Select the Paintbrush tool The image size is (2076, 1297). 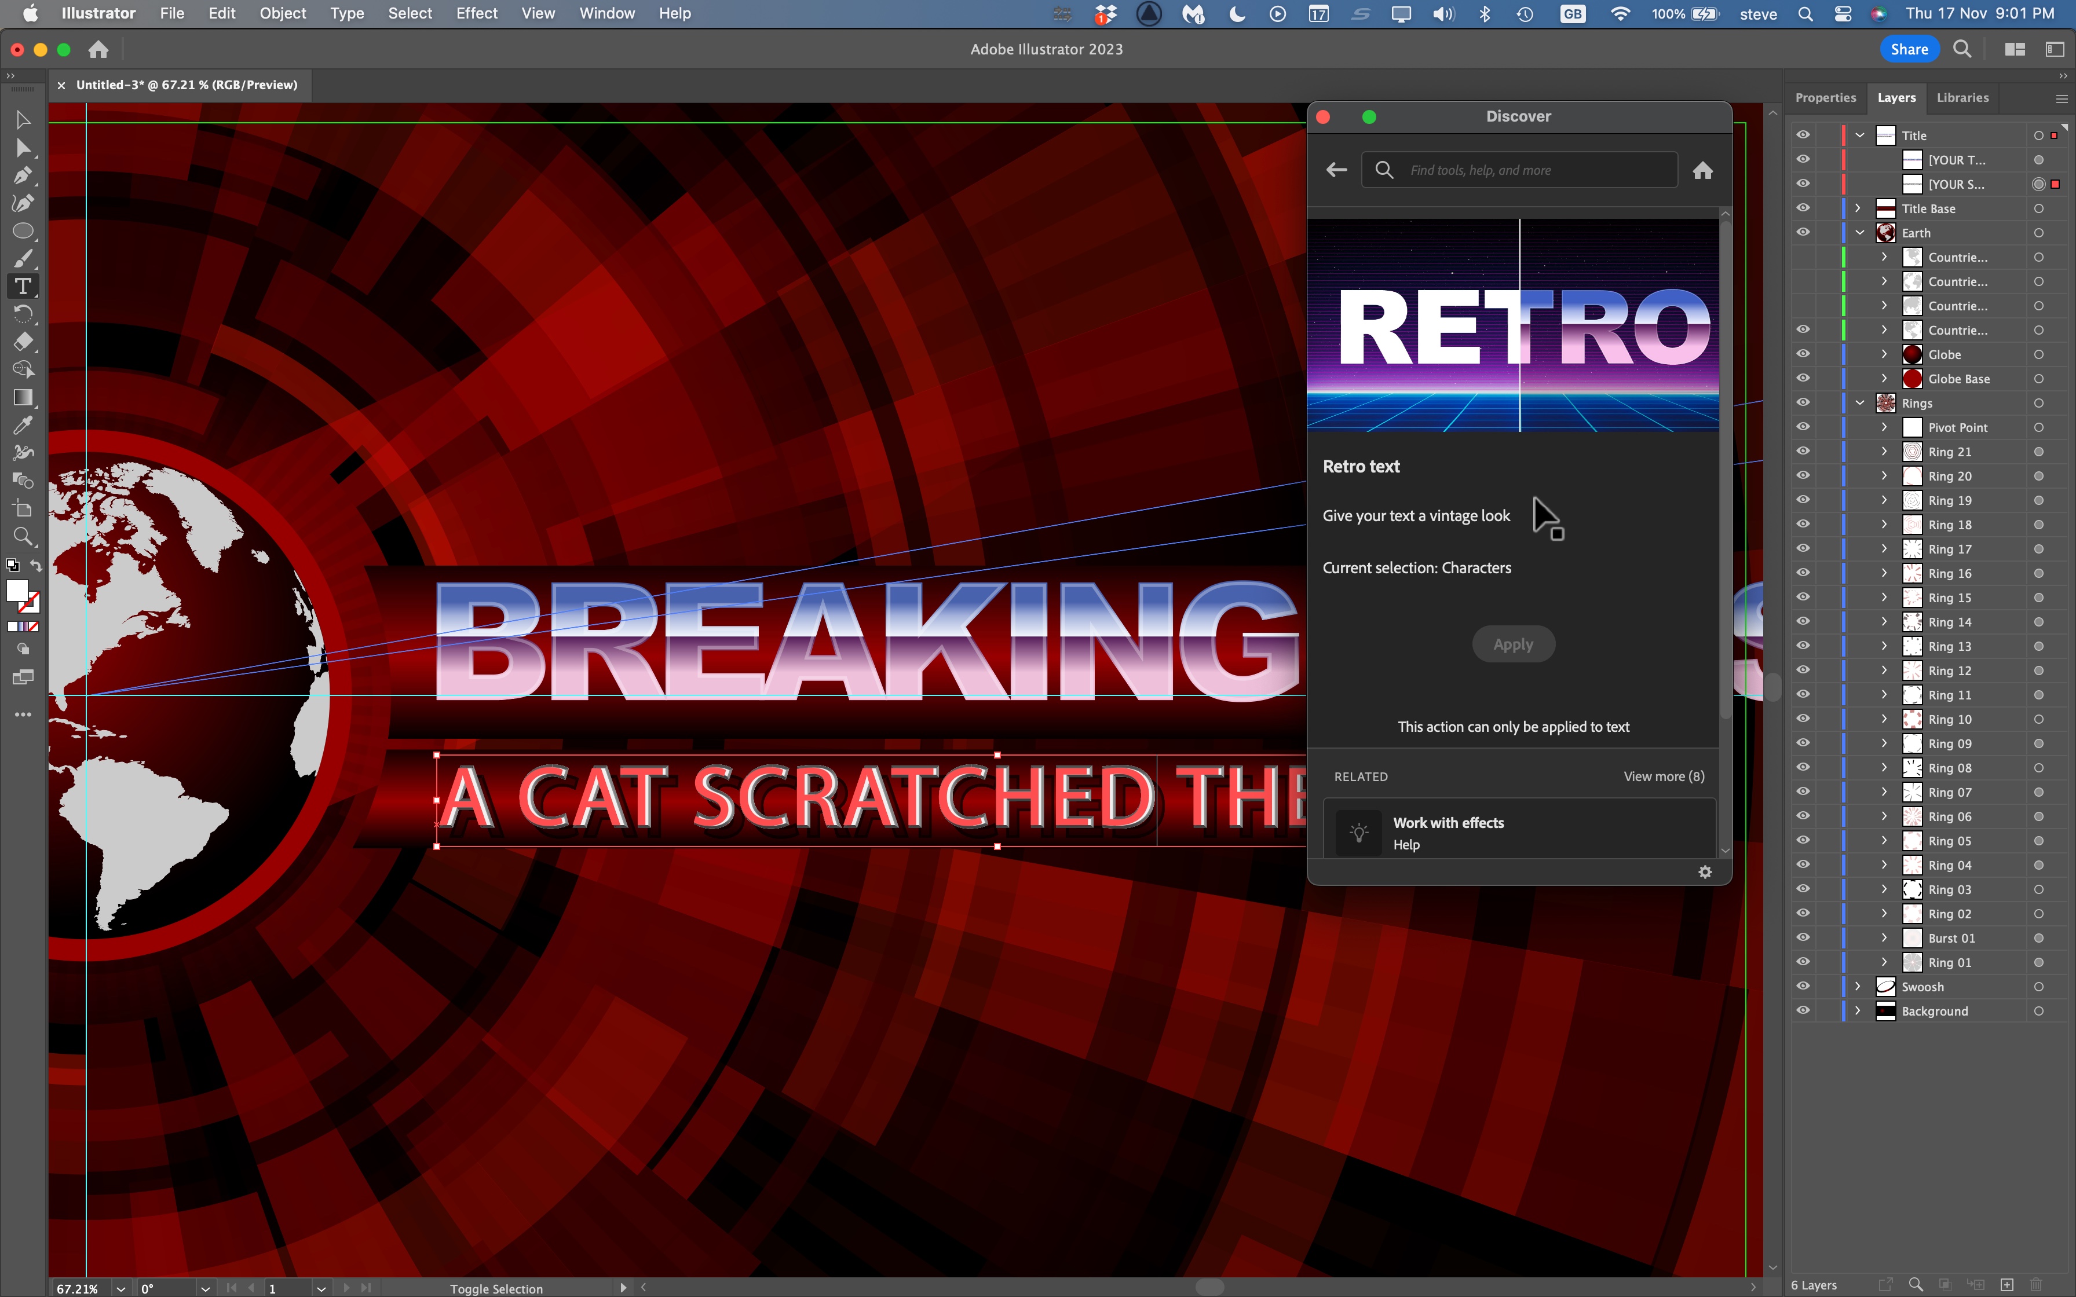pos(23,258)
